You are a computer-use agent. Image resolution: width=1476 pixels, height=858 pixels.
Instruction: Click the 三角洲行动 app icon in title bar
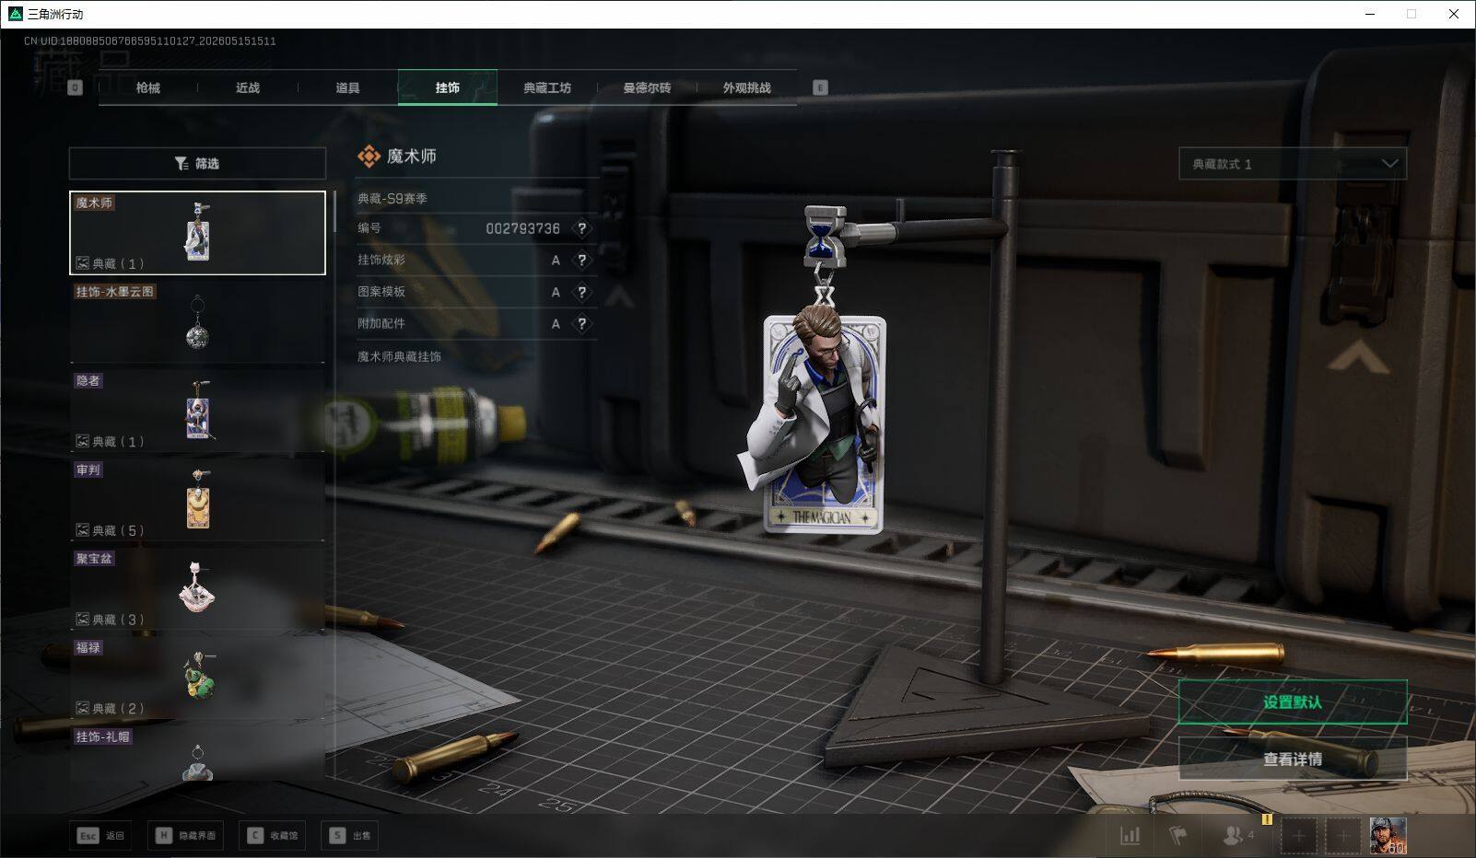coord(15,14)
